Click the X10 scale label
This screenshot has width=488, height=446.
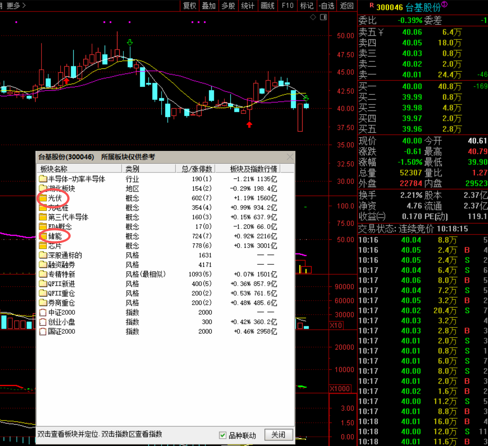336,325
